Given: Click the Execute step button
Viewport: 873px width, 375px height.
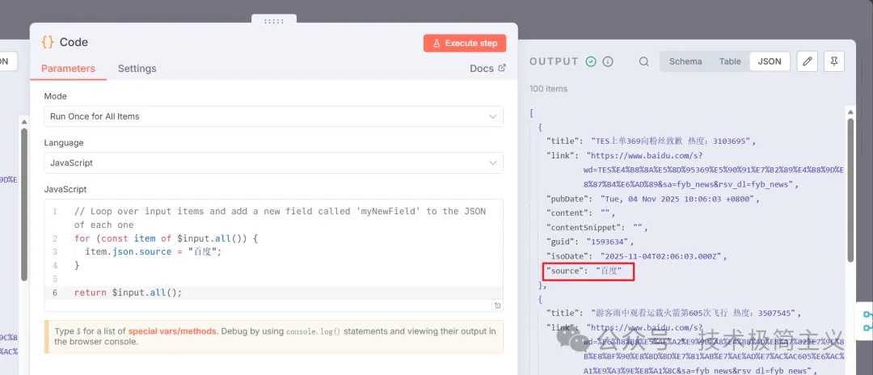Looking at the screenshot, I should [x=464, y=43].
